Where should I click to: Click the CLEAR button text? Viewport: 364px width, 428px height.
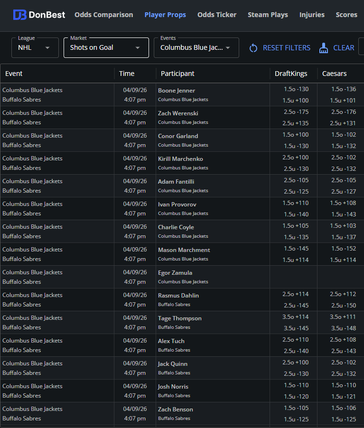(x=344, y=48)
